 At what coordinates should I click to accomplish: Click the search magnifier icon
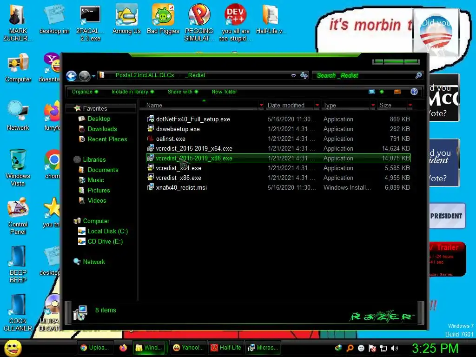click(419, 75)
